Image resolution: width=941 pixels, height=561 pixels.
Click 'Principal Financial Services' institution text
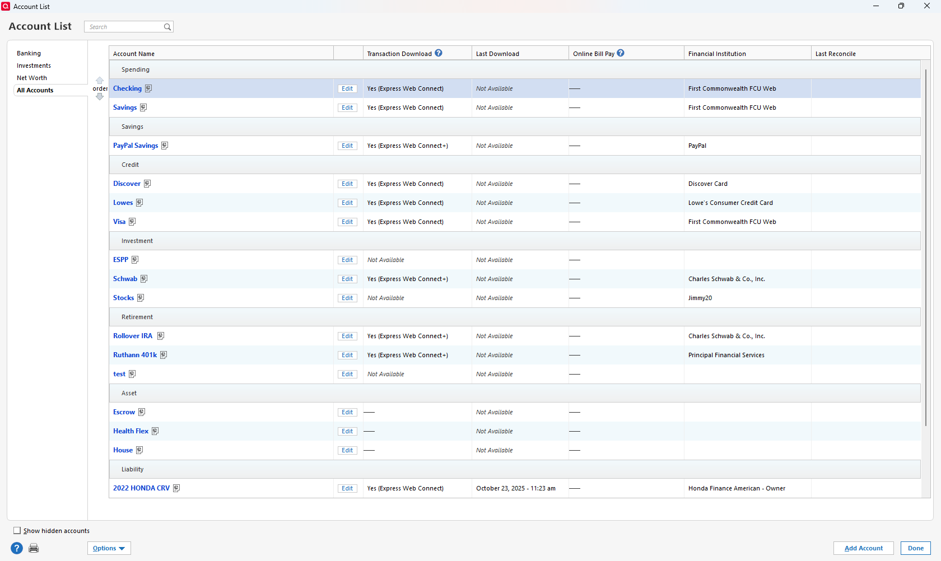point(726,355)
